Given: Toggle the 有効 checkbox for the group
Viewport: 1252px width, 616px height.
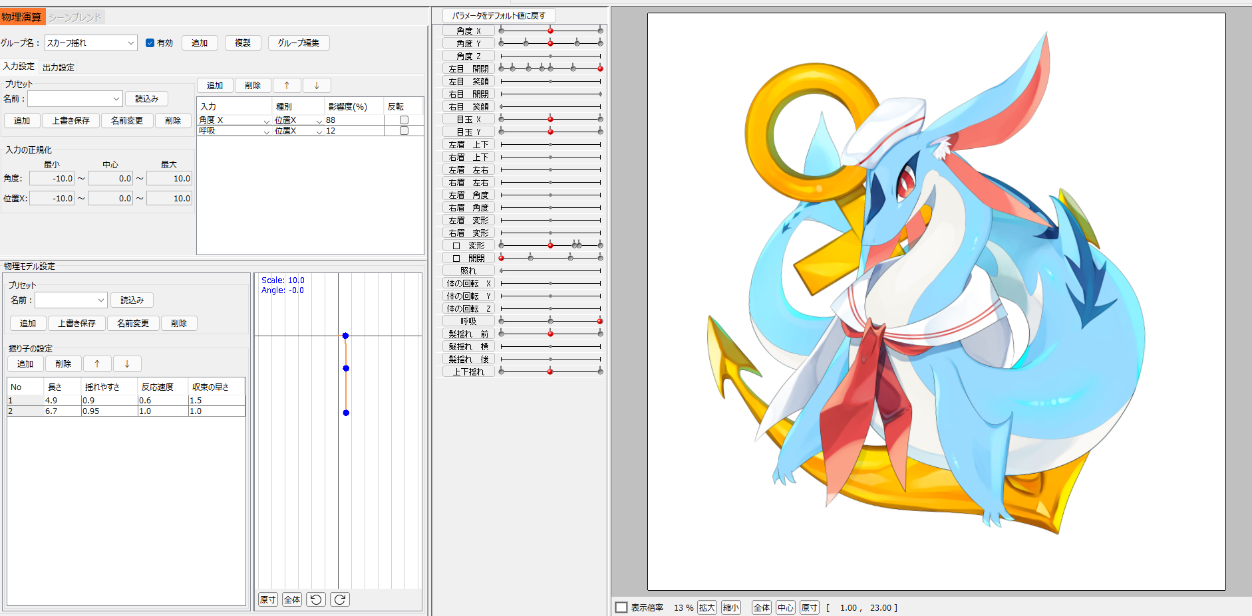Looking at the screenshot, I should 150,43.
